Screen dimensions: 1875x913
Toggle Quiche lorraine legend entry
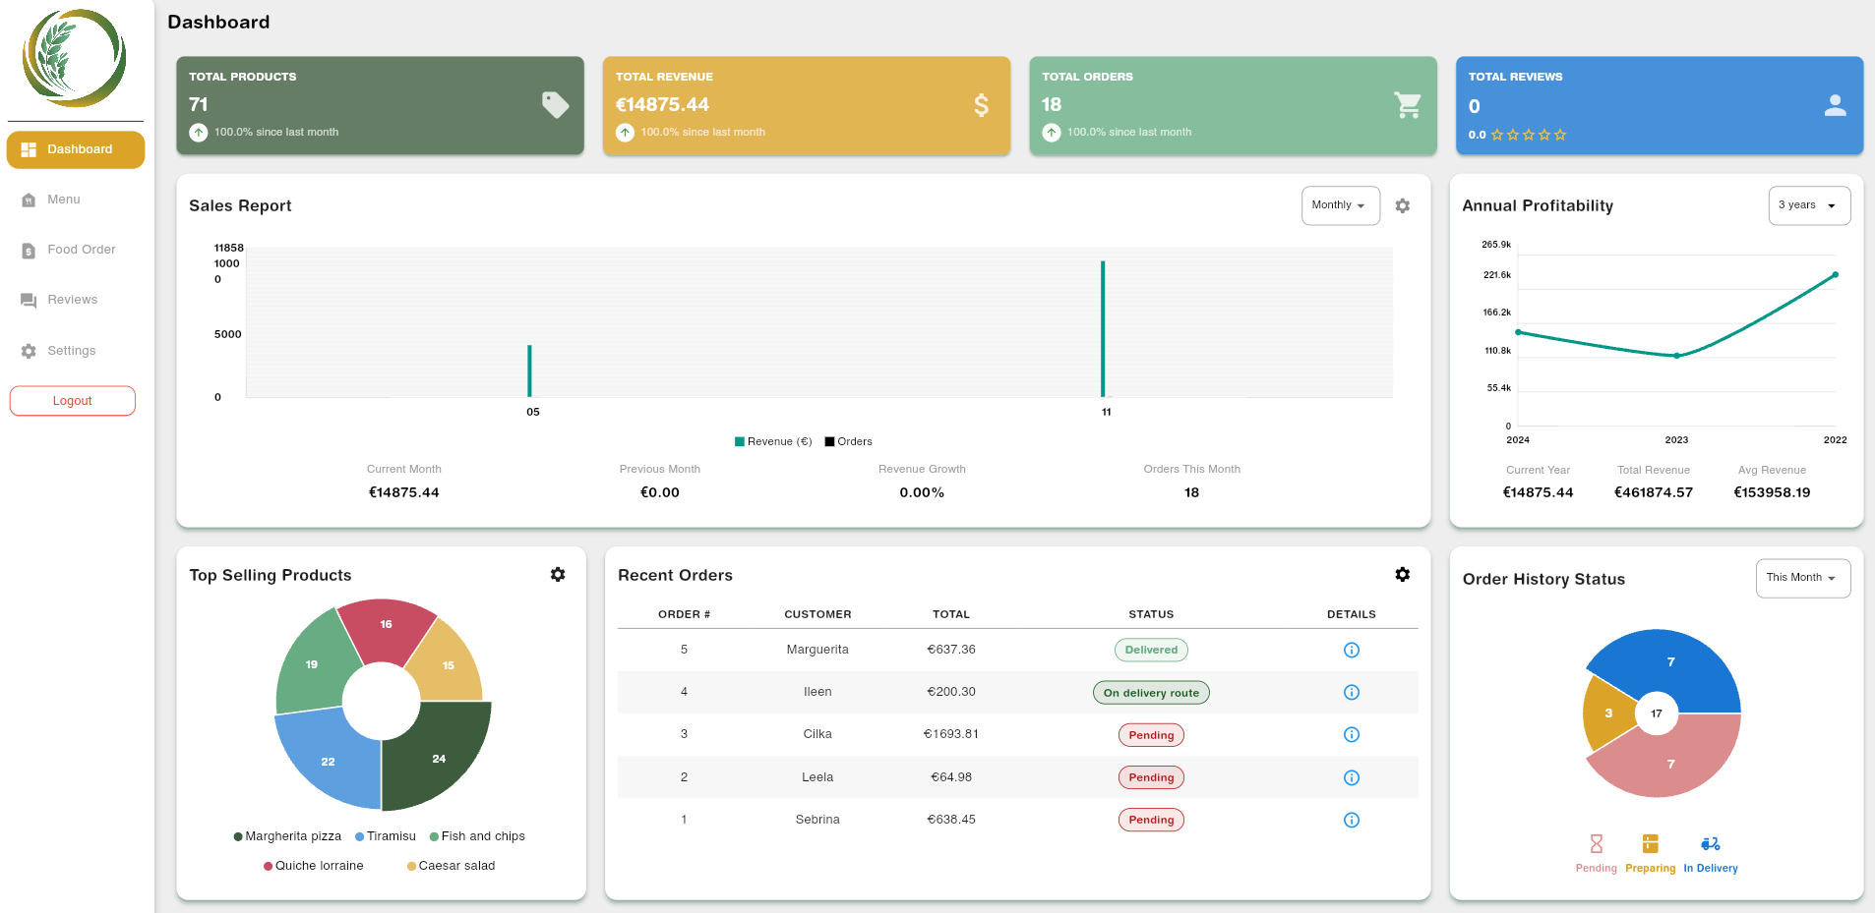[314, 866]
